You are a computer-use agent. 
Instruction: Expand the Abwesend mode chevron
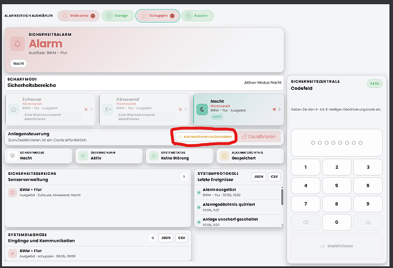click(185, 110)
